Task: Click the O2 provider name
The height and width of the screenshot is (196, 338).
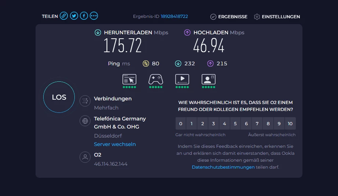Action: [x=98, y=155]
